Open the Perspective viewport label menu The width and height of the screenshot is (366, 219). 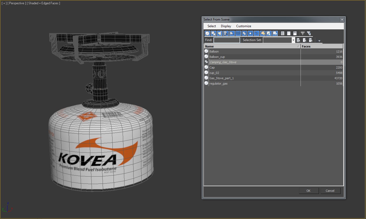tap(17, 3)
